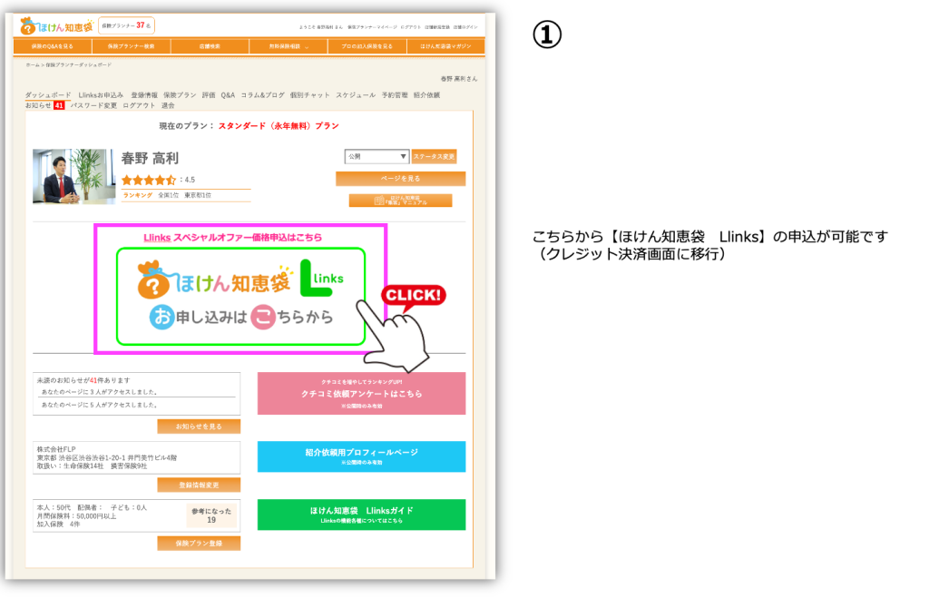Click the 保険プランナー 37名 counter badge
The image size is (929, 598).
pos(126,25)
